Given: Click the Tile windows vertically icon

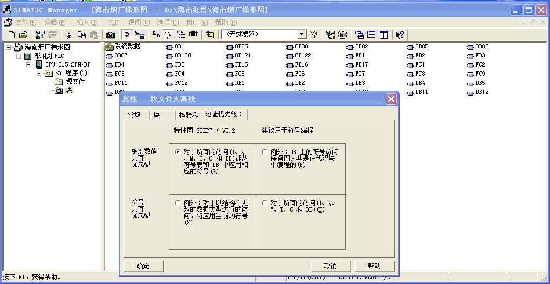Looking at the screenshot, I should [x=384, y=34].
